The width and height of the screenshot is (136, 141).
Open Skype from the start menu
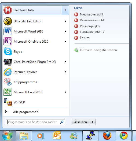click(35, 52)
